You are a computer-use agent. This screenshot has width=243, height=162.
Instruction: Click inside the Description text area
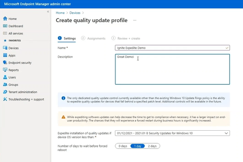coord(172,69)
